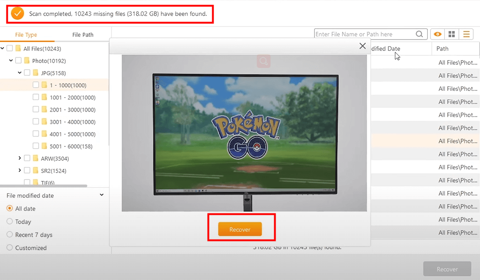Check the All Files(10243) checkbox
480x280 pixels.
pos(10,48)
